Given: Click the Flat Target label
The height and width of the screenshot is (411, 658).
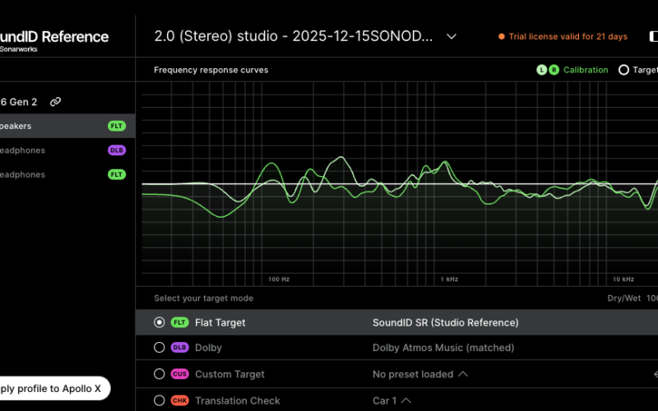Looking at the screenshot, I should point(220,322).
